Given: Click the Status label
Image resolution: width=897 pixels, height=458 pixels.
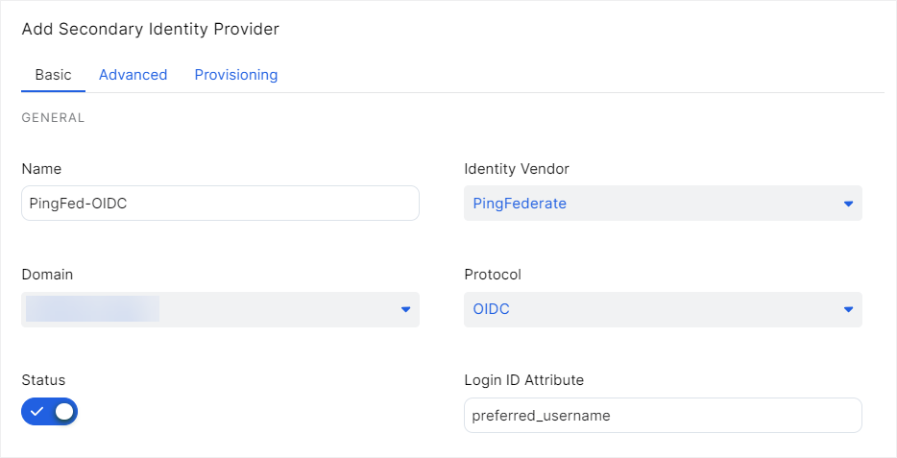Looking at the screenshot, I should [43, 380].
